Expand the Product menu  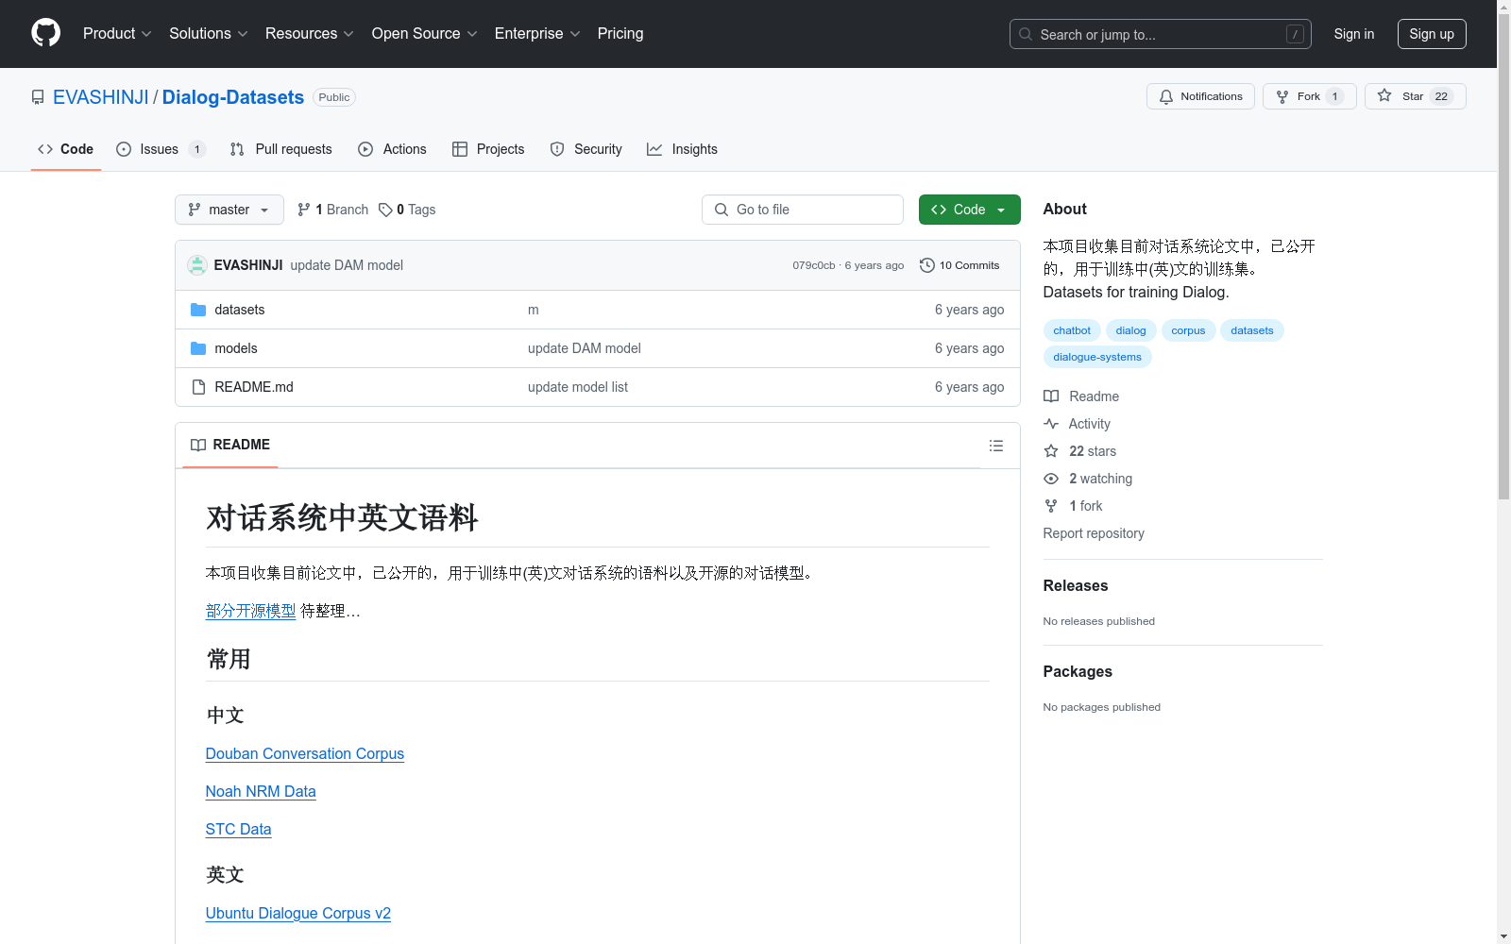click(x=117, y=33)
